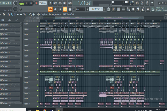Open the Piano roll from the toolbar

[114, 9]
